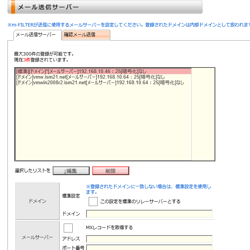This screenshot has width=250, height=250.
Task: Select the 192.168.10.46 standard server entry
Action: tap(103, 71)
